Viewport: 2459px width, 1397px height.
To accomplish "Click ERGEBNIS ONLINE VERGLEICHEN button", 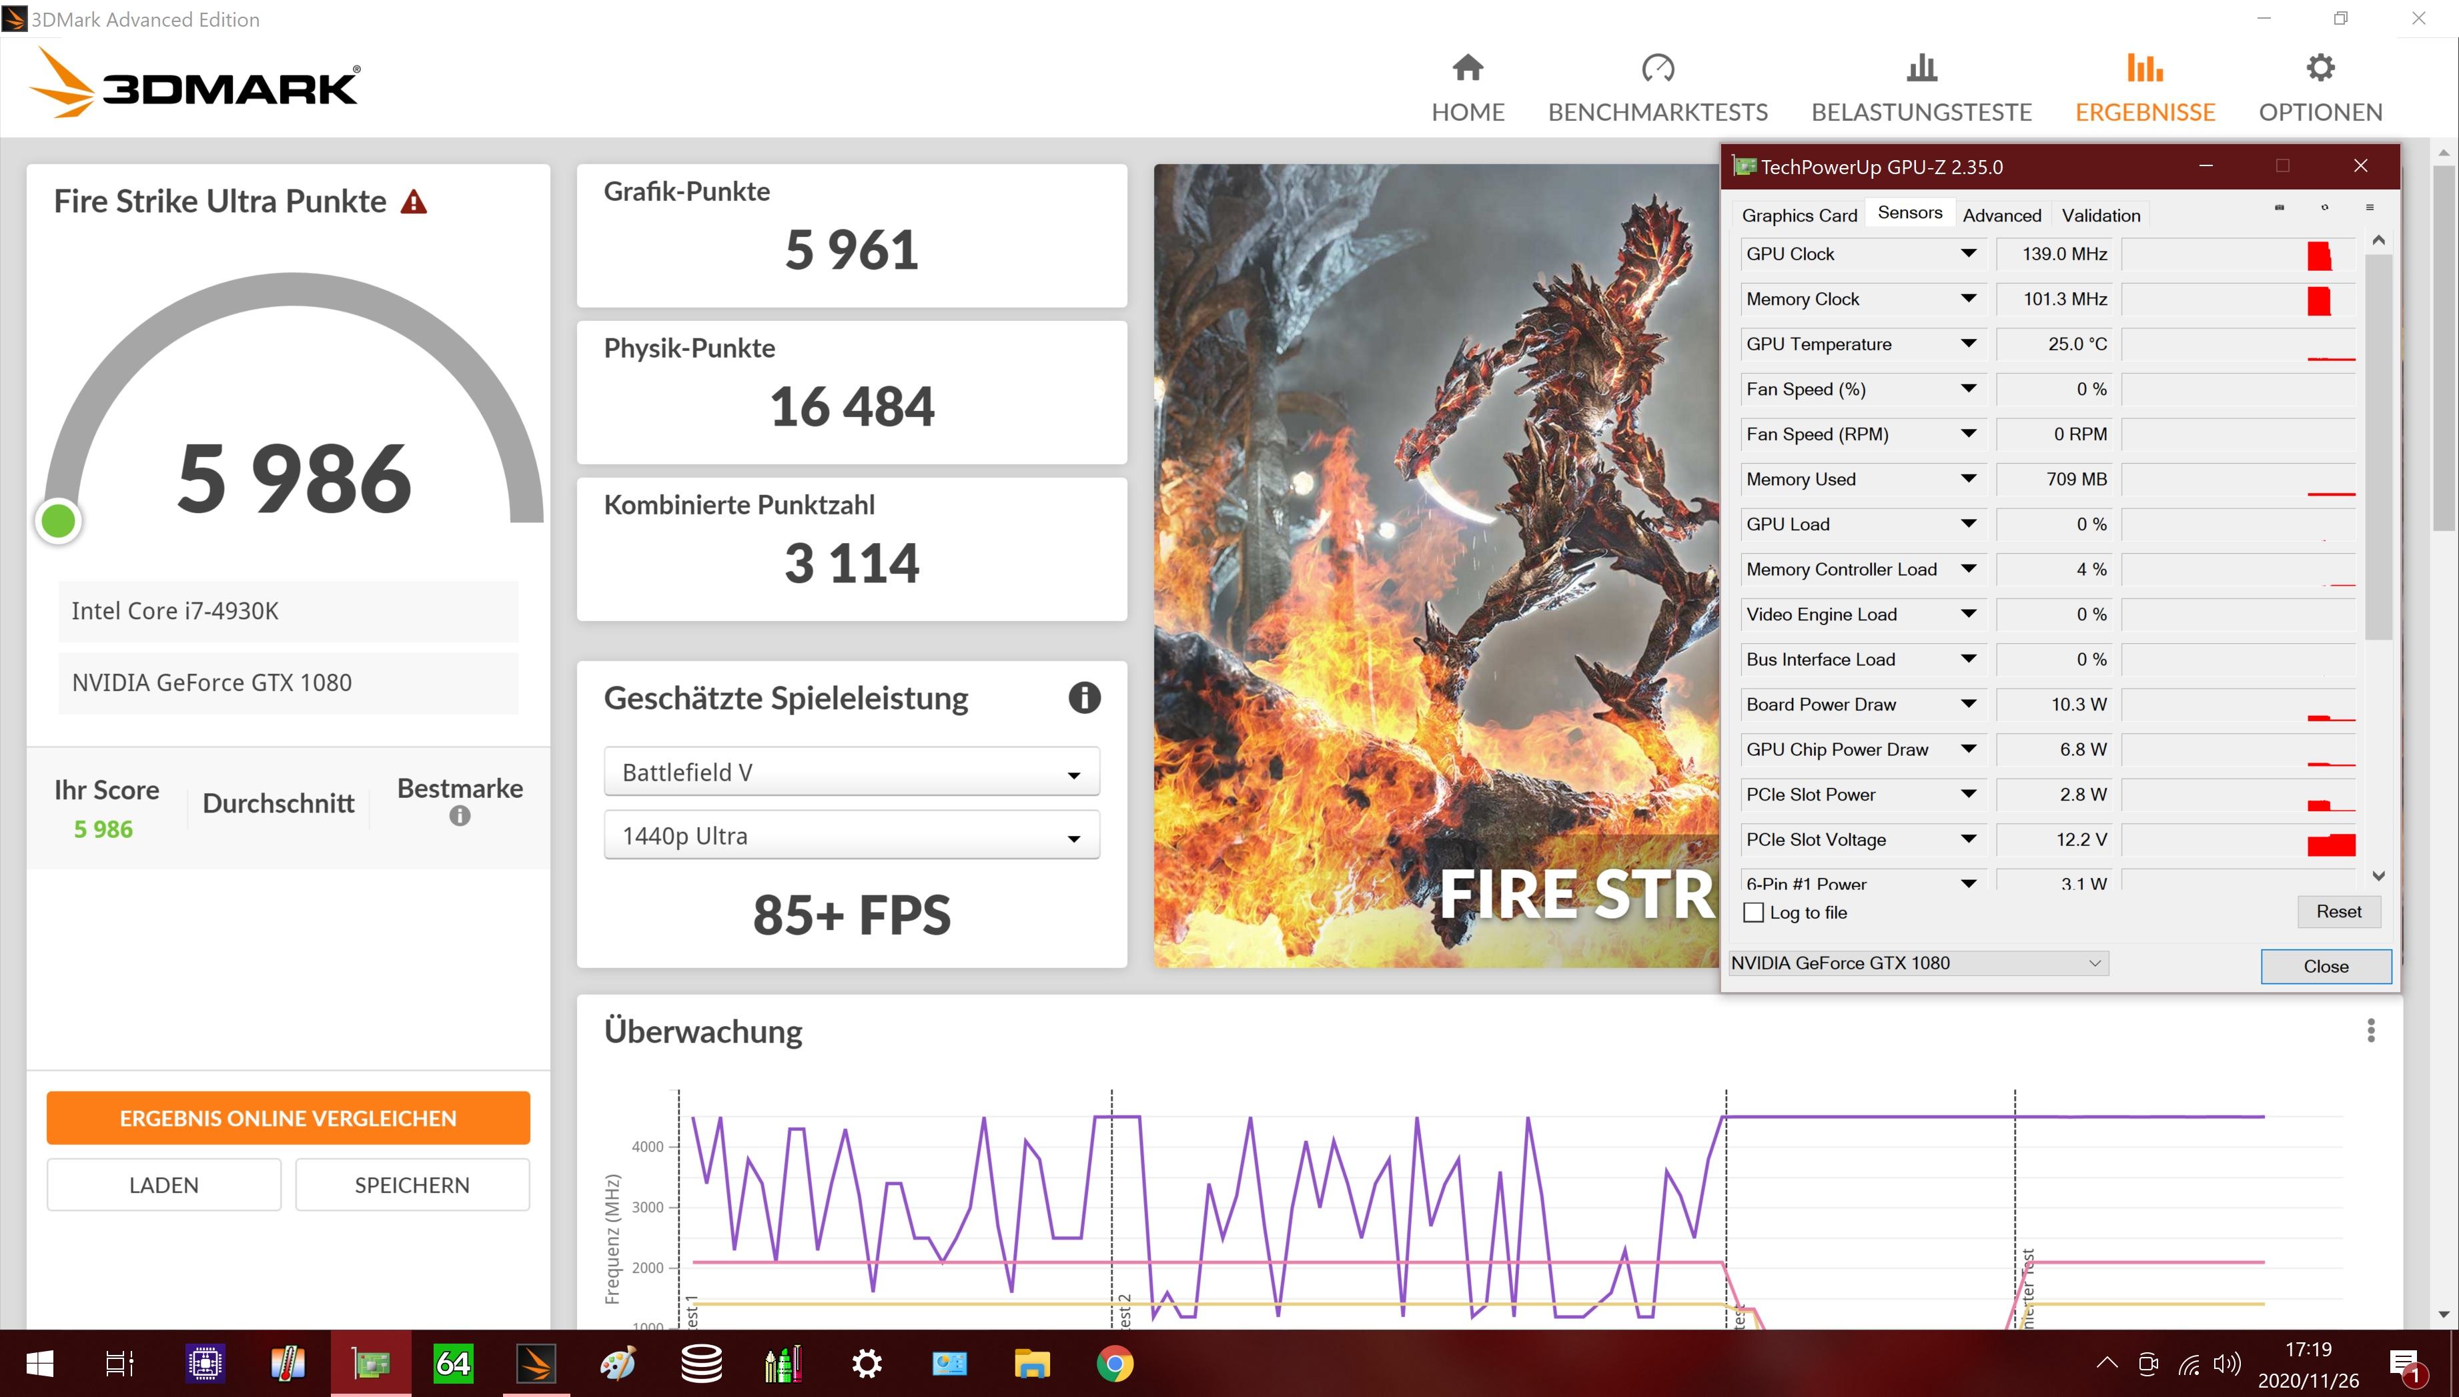I will click(x=288, y=1117).
